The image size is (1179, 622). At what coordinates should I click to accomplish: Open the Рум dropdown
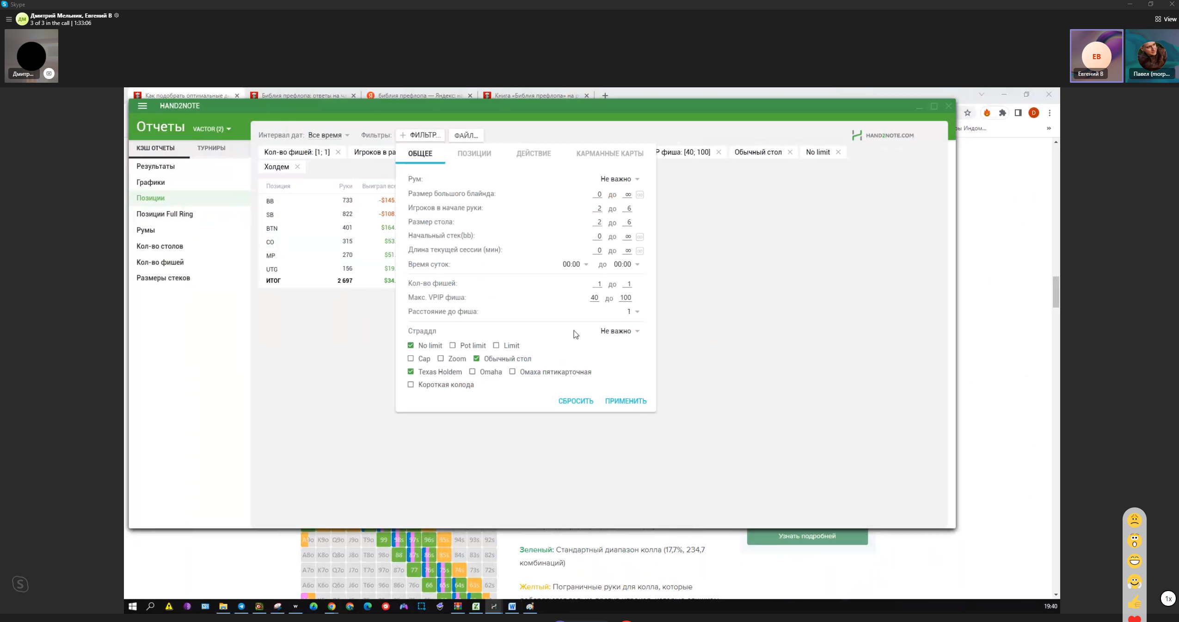pyautogui.click(x=620, y=179)
